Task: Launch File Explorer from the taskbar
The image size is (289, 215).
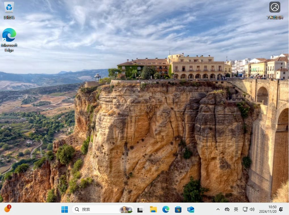Action: [153, 209]
